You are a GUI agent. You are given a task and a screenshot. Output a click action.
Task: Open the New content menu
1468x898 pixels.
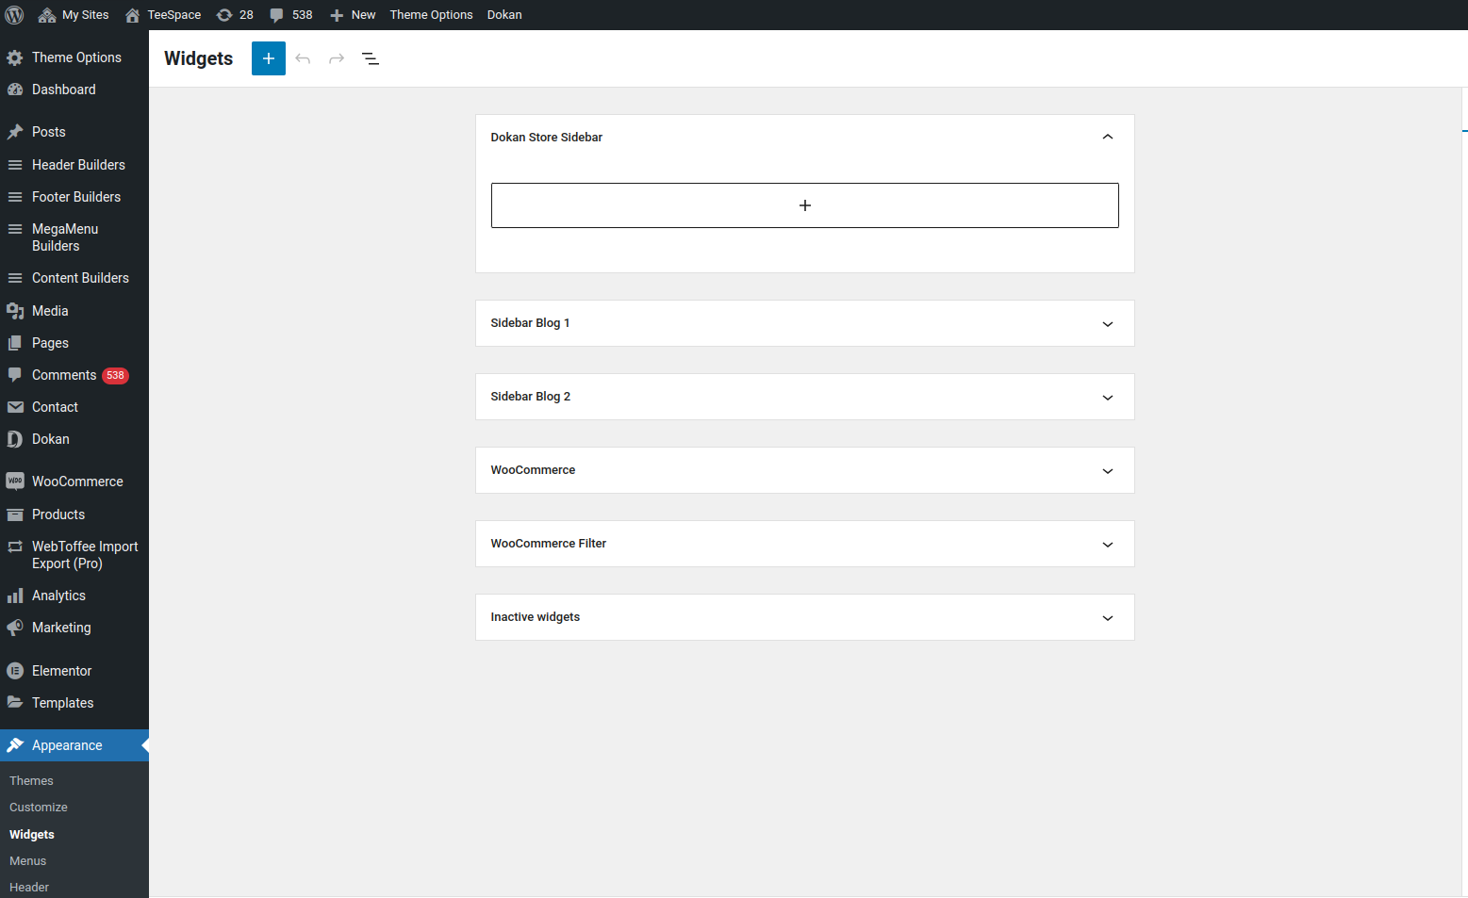353,15
